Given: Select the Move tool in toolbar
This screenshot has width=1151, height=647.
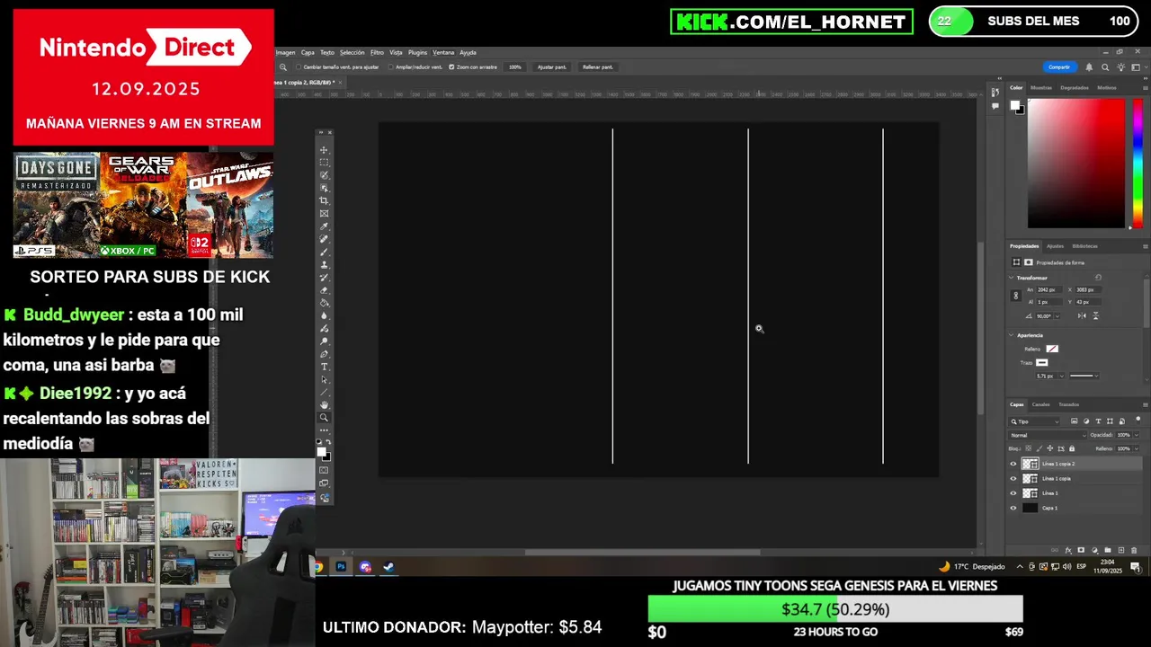Looking at the screenshot, I should tap(324, 150).
